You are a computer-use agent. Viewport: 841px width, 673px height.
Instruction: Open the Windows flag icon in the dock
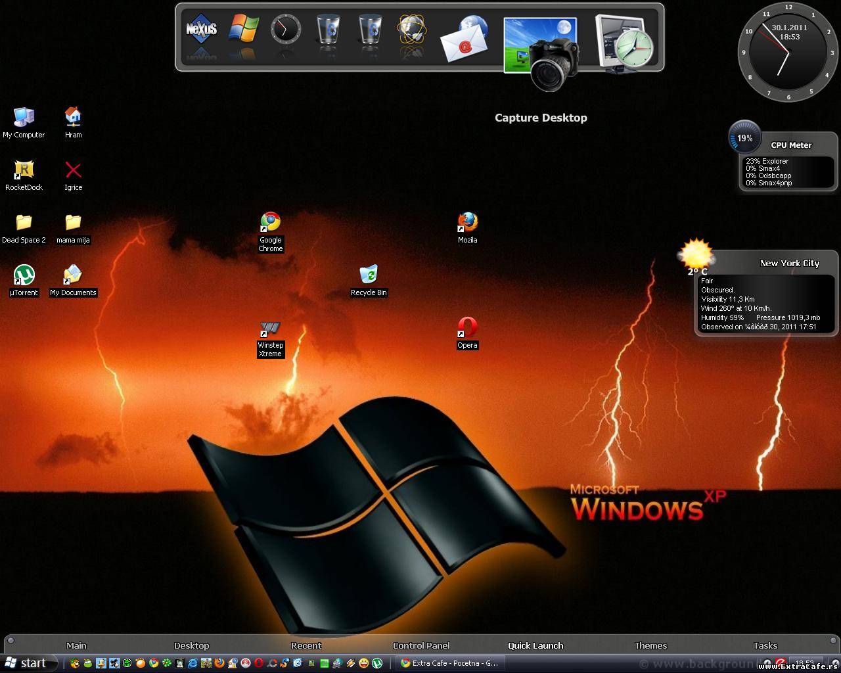(x=244, y=29)
